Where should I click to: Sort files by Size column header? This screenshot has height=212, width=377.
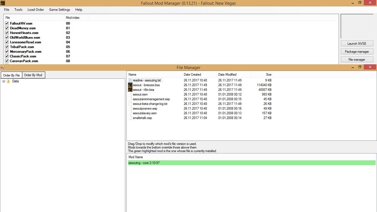click(262, 75)
